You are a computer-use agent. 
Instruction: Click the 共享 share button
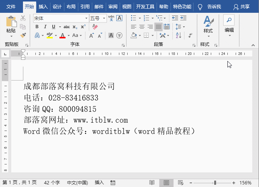[x=241, y=7]
